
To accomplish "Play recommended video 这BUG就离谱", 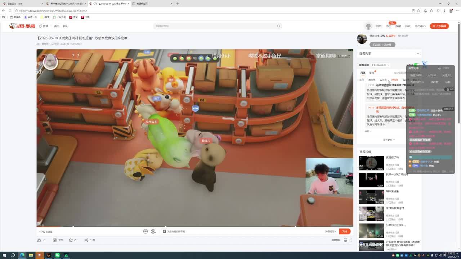I will (x=371, y=214).
